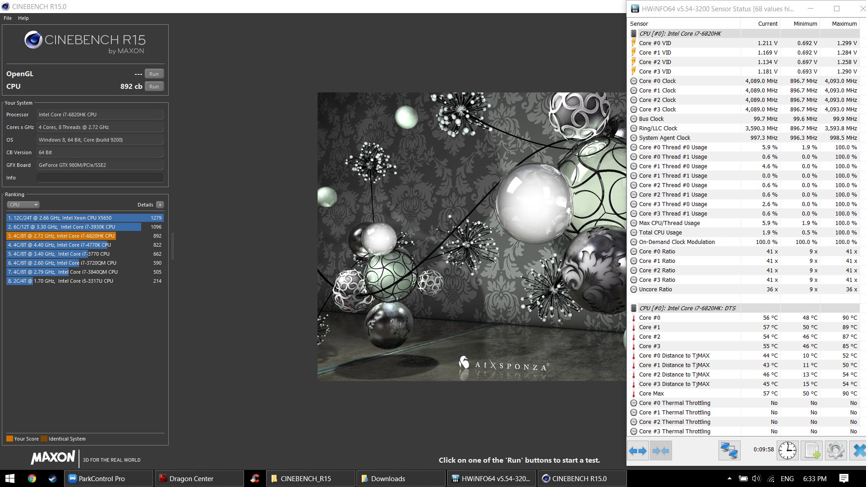Open Downloads folder from taskbar
The height and width of the screenshot is (487, 866).
[x=401, y=478]
